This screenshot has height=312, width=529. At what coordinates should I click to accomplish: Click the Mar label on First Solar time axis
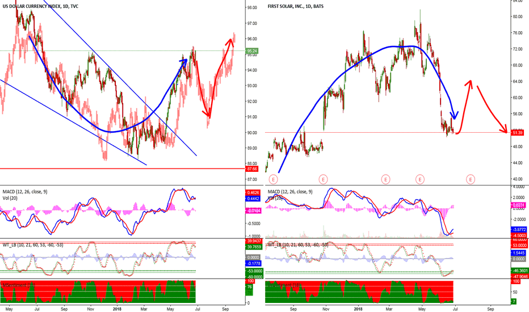pyautogui.click(x=389, y=309)
